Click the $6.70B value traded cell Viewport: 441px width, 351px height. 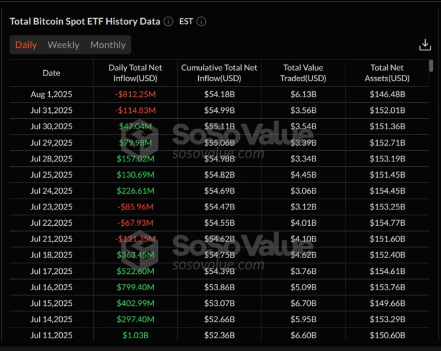[303, 303]
